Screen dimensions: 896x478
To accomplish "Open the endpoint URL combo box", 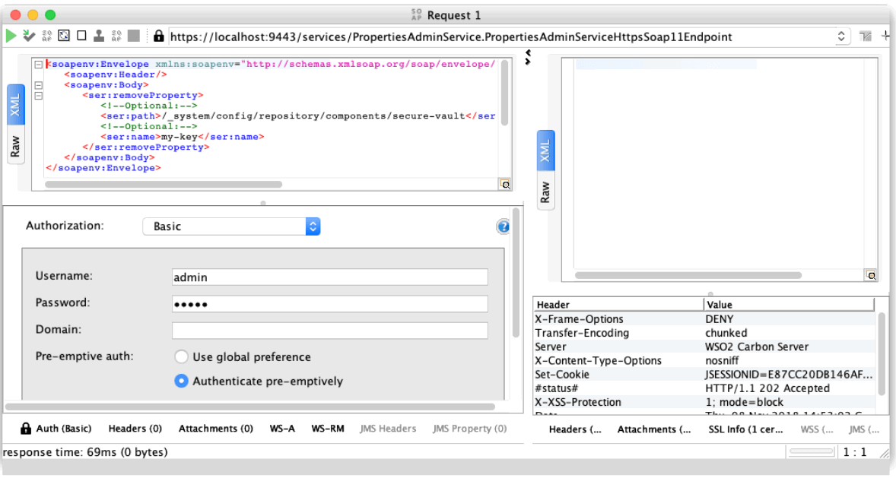I will 841,36.
